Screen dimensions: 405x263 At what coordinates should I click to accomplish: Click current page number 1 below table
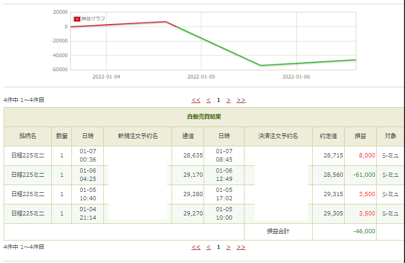pyautogui.click(x=219, y=247)
